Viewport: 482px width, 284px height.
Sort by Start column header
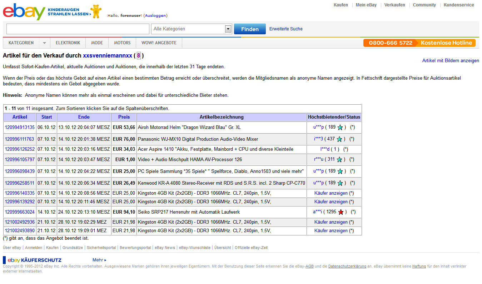click(46, 117)
